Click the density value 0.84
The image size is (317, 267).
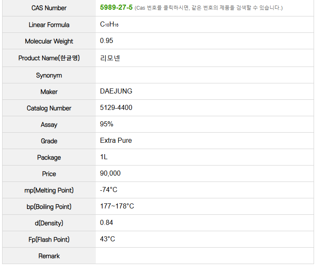(106, 223)
